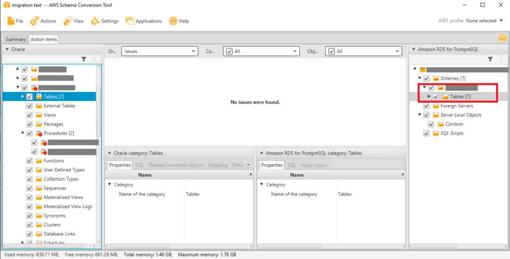510x259 pixels.
Task: Toggle Procedures [2] checkbox
Action: click(29, 133)
